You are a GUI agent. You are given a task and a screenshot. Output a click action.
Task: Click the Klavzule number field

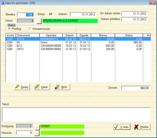[25, 133]
